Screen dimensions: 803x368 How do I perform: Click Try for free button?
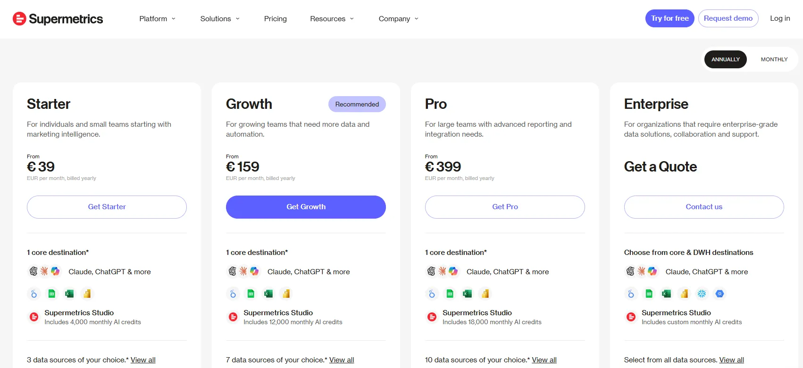670,18
